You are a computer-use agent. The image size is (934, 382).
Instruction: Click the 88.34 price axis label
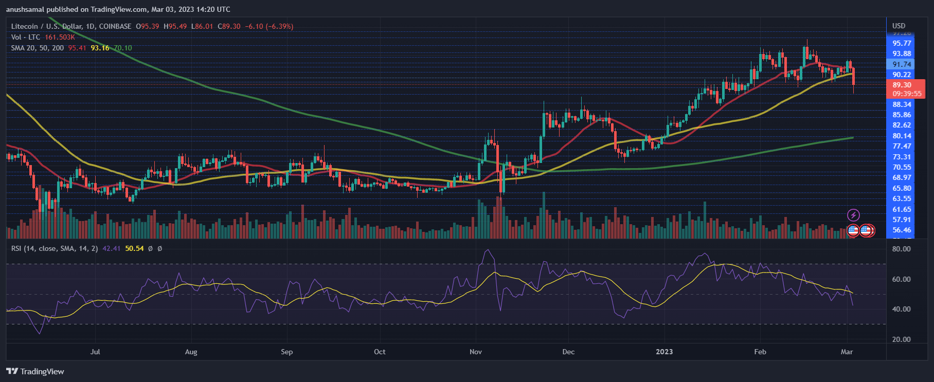click(x=902, y=104)
